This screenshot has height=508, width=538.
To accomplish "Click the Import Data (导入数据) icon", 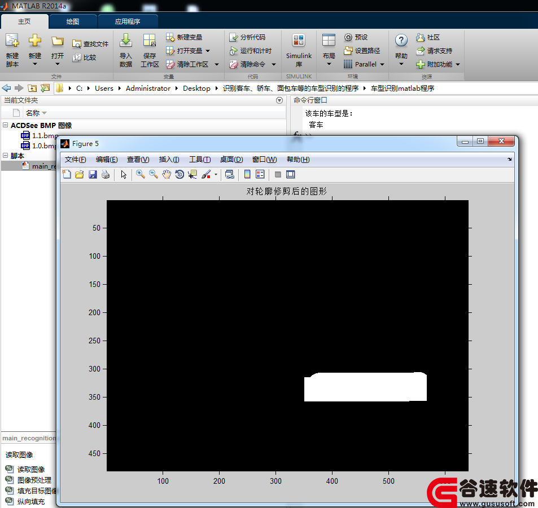I will [126, 41].
